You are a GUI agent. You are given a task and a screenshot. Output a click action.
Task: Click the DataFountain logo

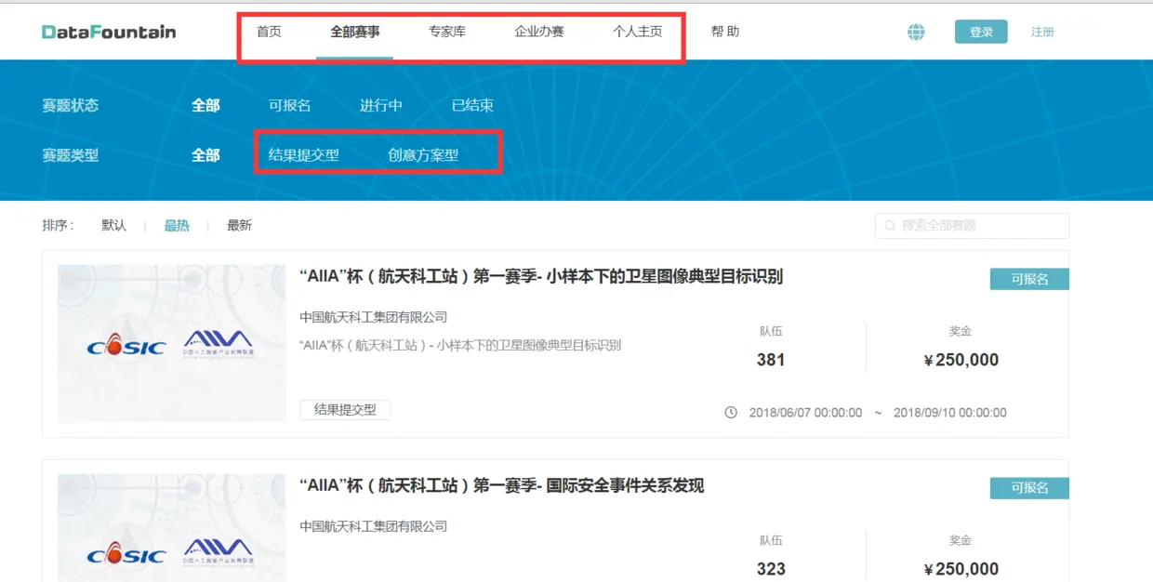coord(109,32)
